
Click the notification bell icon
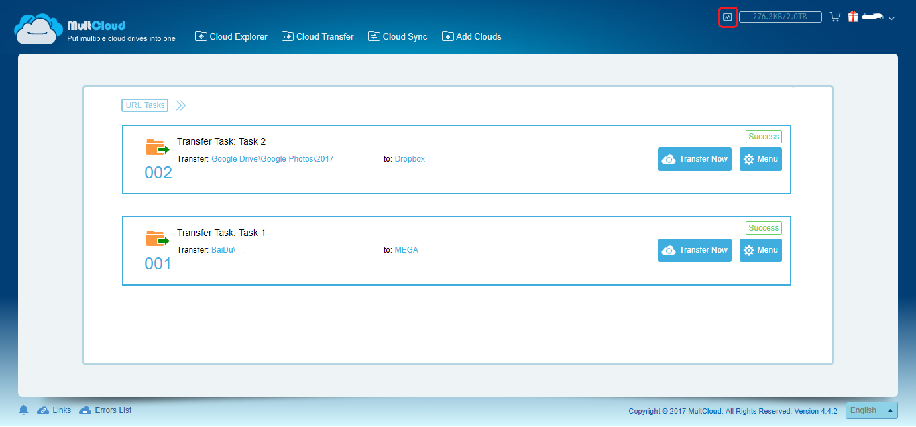pos(24,410)
